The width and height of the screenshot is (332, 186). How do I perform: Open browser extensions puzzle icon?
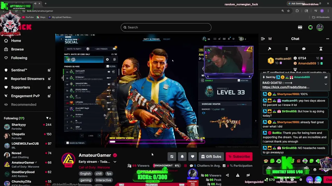297,11
